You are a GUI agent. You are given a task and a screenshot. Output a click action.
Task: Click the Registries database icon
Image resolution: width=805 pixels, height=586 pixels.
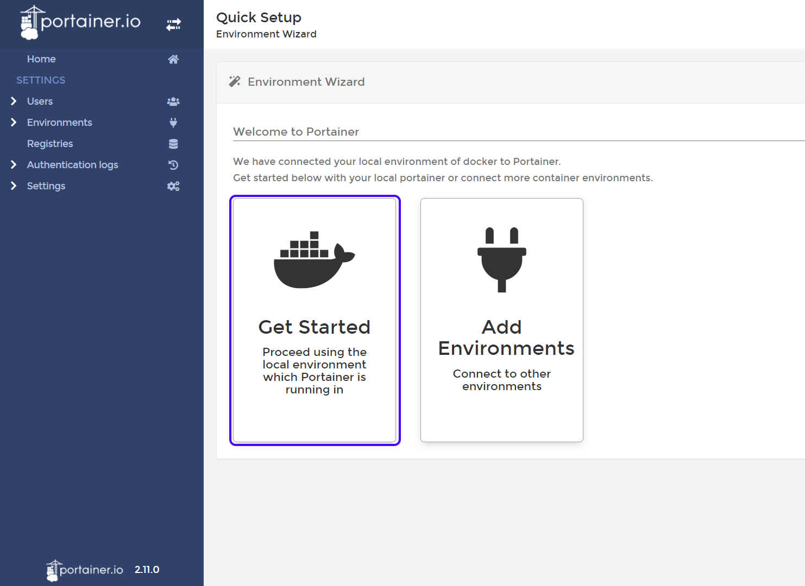tap(173, 144)
